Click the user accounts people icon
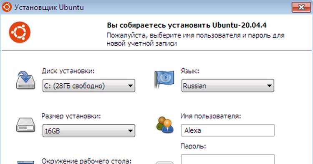 [x=165, y=125]
